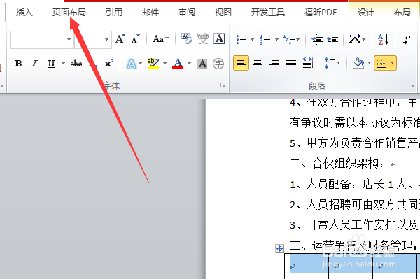
Task: Click the table move handle
Action: [x=279, y=248]
